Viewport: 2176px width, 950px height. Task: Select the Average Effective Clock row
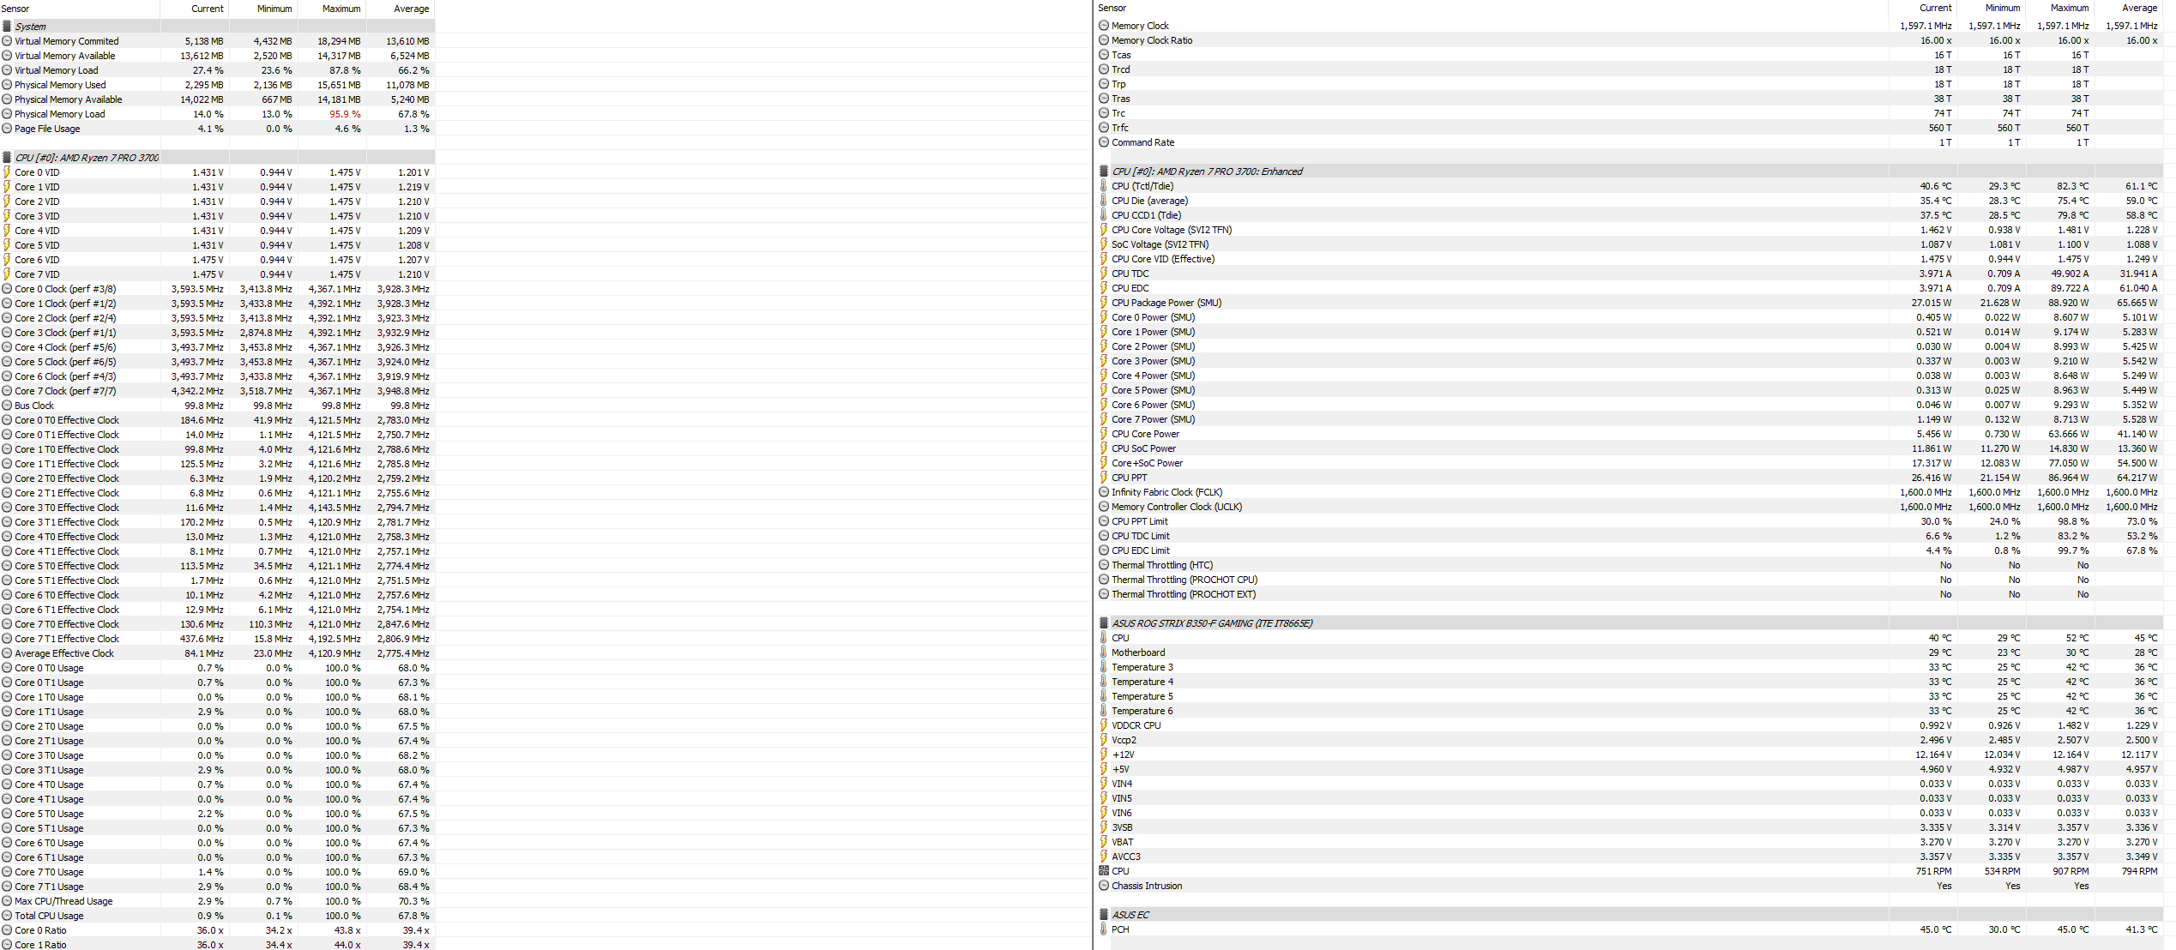pos(63,653)
